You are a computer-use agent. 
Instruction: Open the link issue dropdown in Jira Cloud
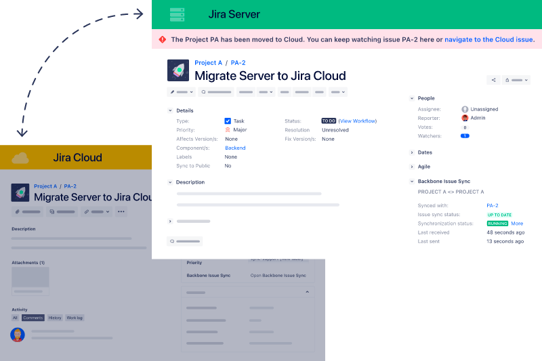coord(97,212)
